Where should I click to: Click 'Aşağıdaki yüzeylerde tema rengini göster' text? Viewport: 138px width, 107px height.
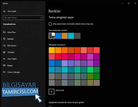coord(66,102)
